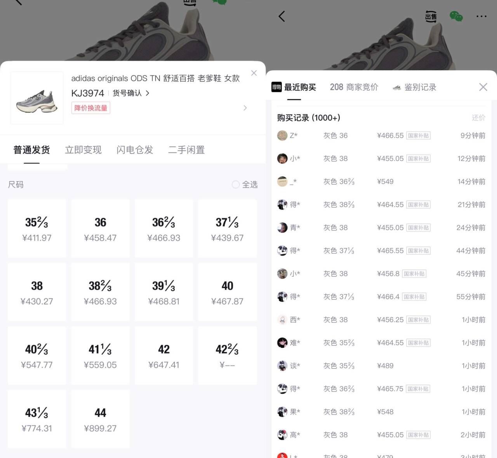Screen dimensions: 497x458
Task: Open the 208 商家竞价 tab
Action: tap(354, 87)
